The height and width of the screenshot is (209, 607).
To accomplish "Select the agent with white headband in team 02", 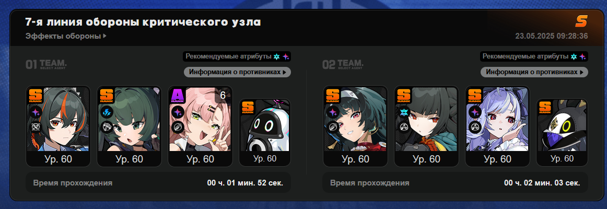I will [x=355, y=126].
